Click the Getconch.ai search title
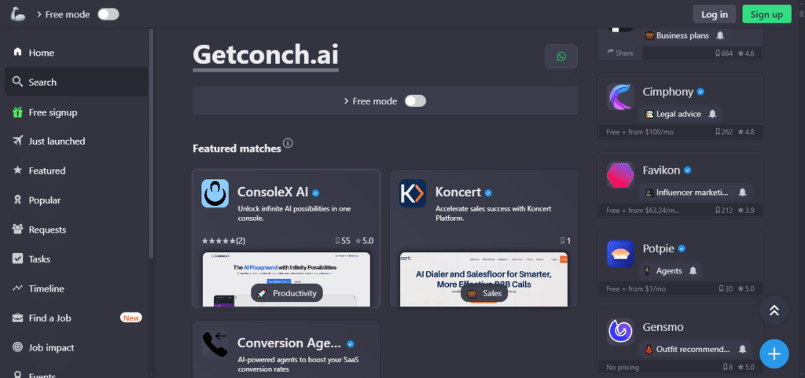Viewport: 805px width, 378px height. point(266,55)
